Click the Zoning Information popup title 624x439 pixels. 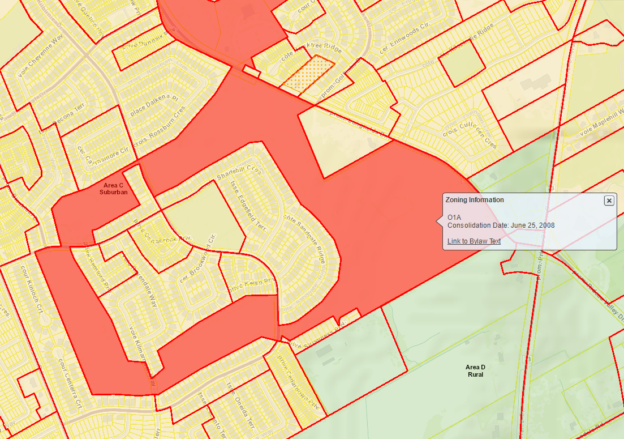(475, 200)
